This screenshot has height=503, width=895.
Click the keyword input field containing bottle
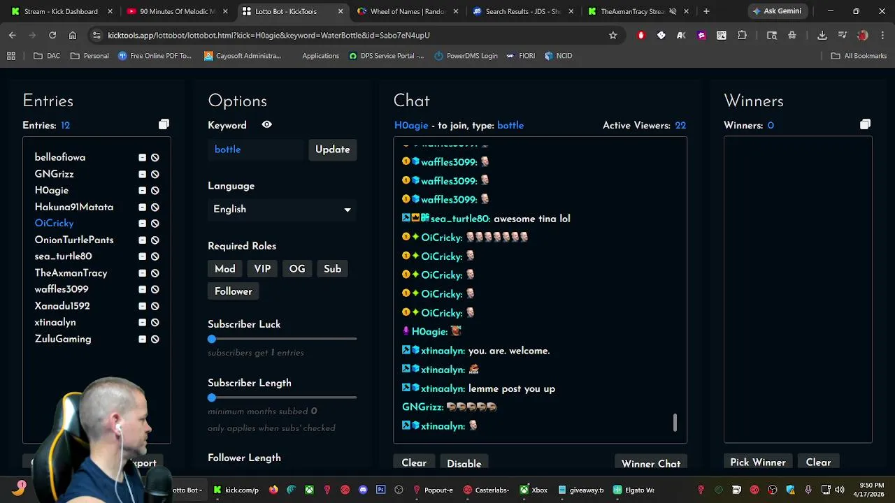[257, 150]
